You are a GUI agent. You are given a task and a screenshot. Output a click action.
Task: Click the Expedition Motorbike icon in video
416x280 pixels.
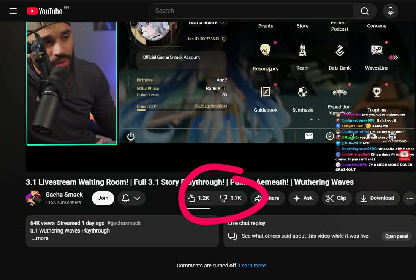(340, 92)
